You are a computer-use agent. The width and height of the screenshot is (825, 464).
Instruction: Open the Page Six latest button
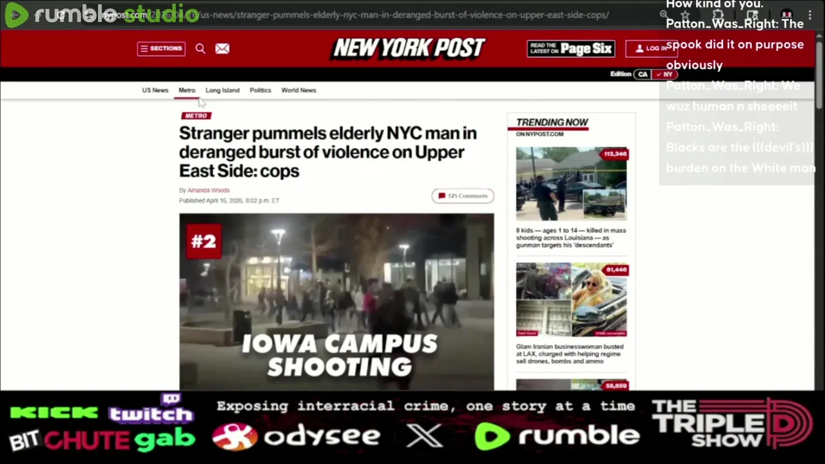[x=570, y=48]
